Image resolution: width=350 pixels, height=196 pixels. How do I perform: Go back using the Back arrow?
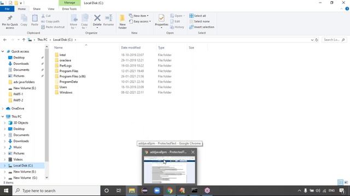[x=5, y=40]
